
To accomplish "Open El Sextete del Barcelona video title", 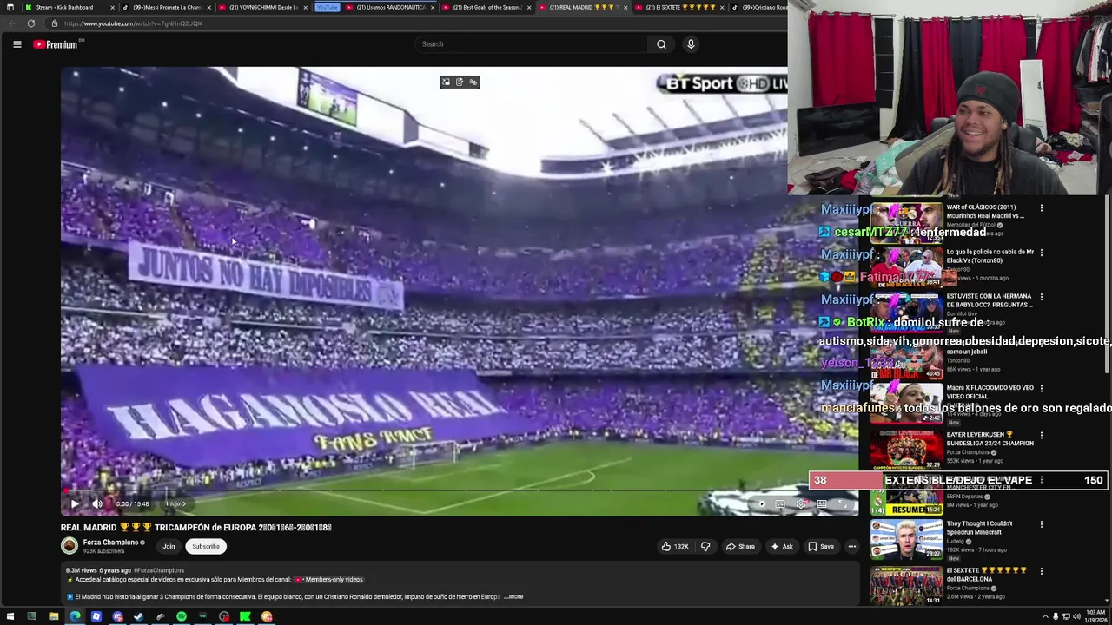I will pyautogui.click(x=986, y=575).
